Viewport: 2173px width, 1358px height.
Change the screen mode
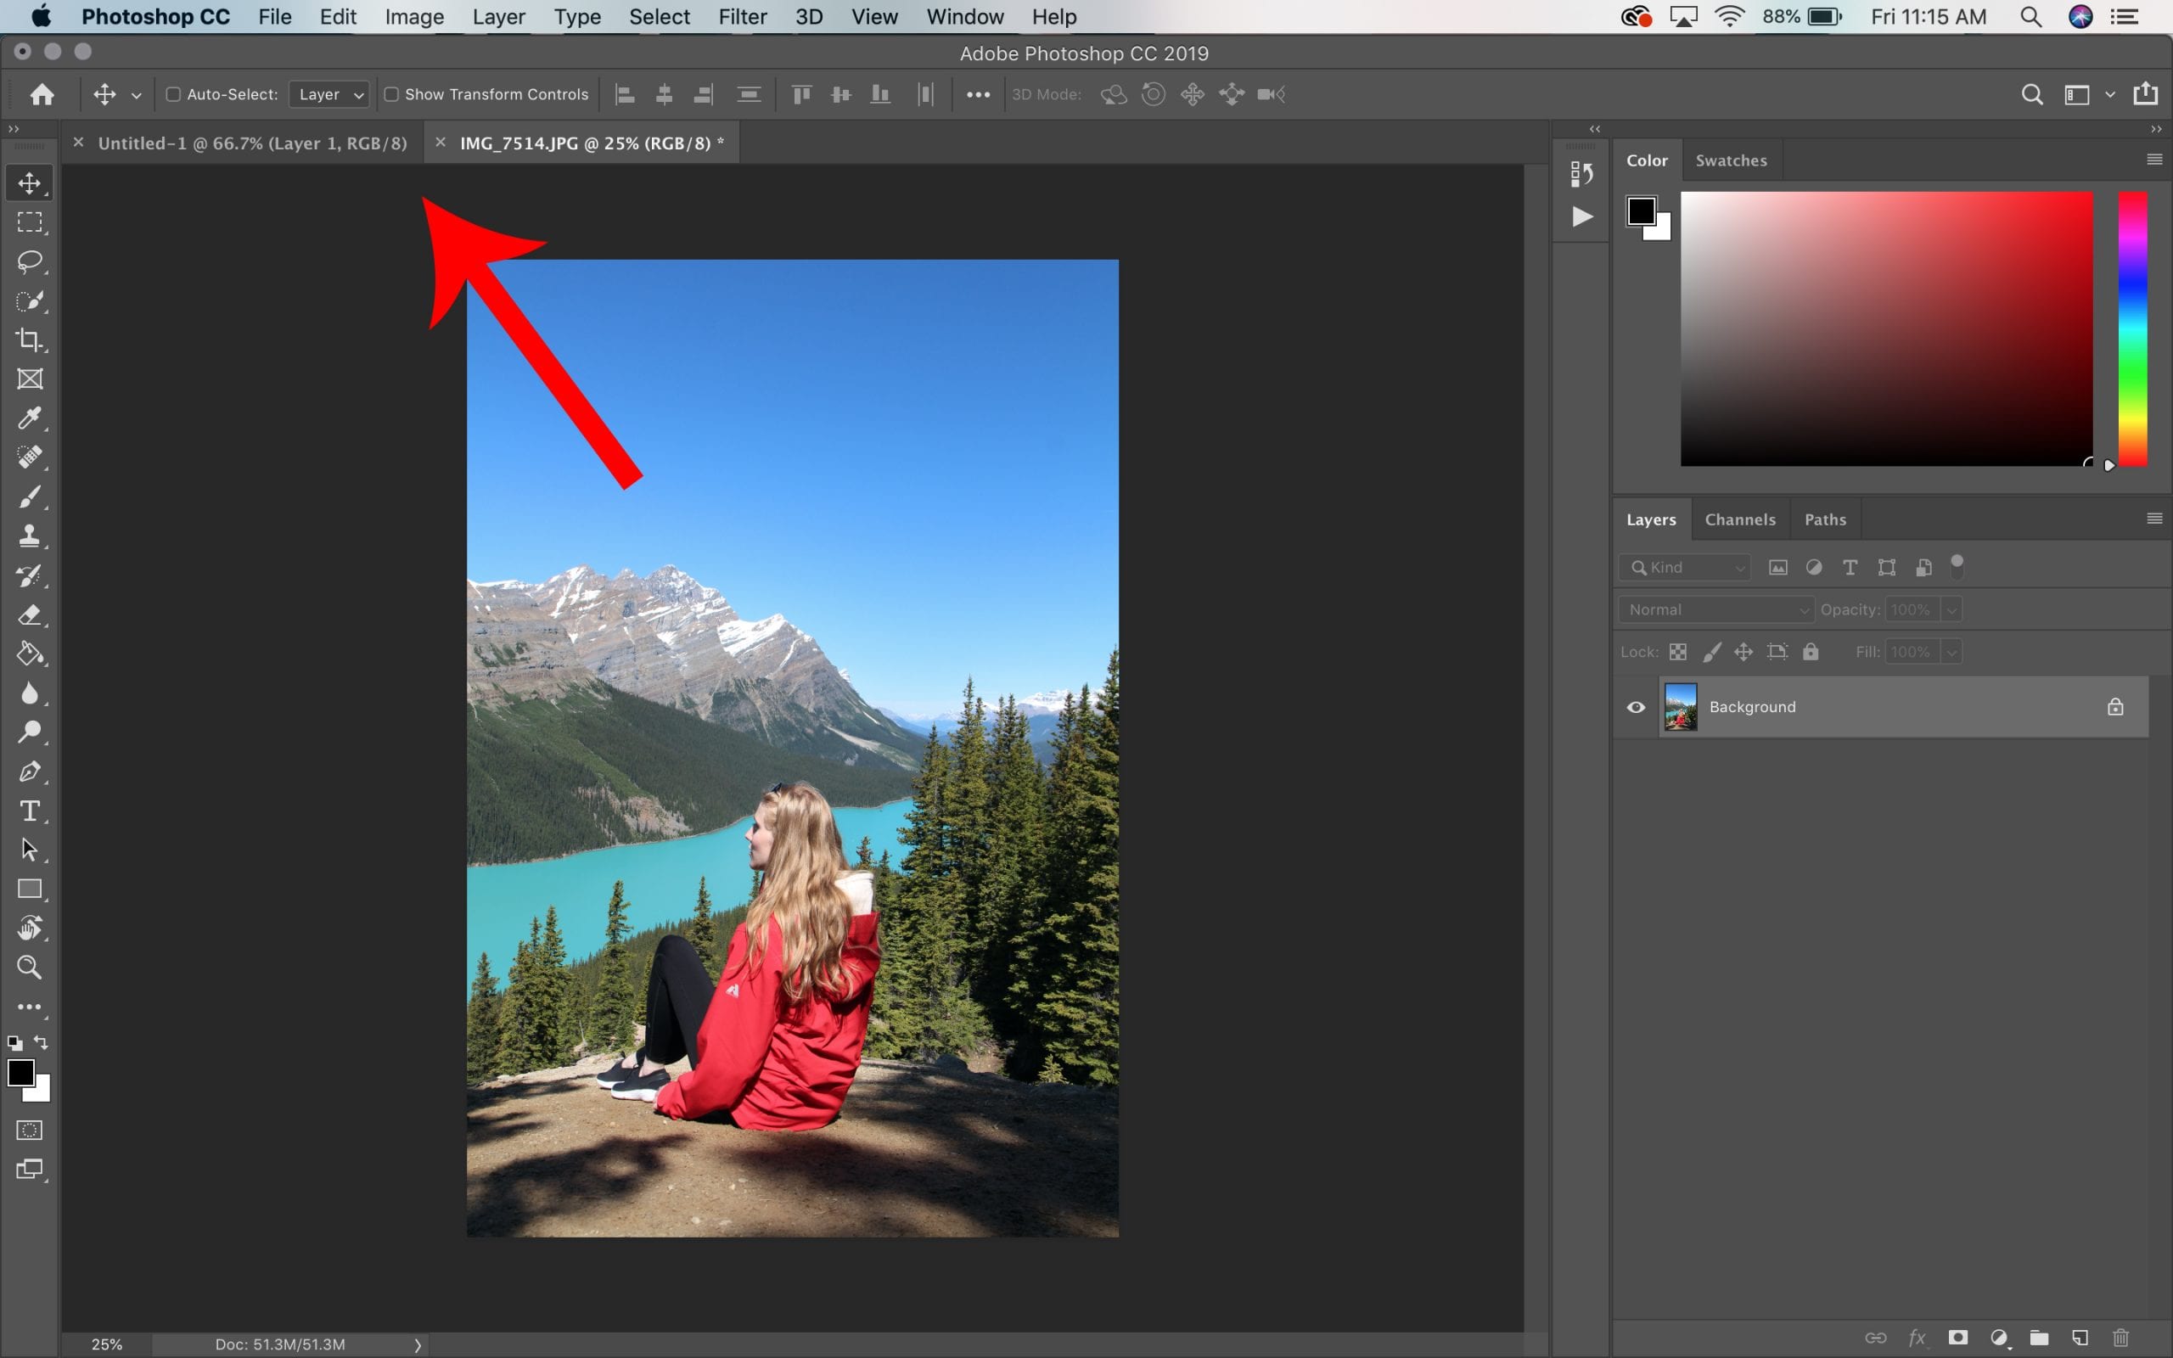[30, 1170]
